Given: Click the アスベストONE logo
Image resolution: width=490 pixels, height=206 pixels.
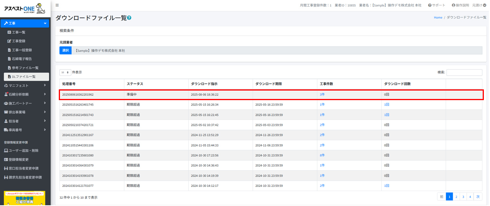Looking at the screenshot, I should click(25, 8).
